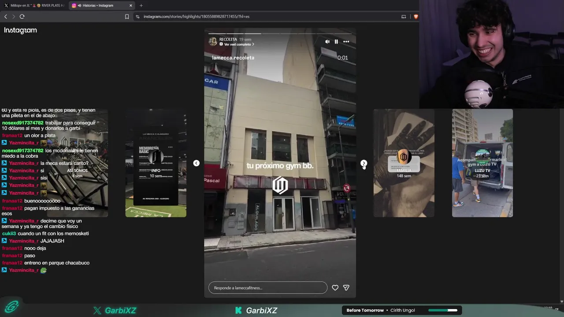Reload the Instagram page

point(22,16)
